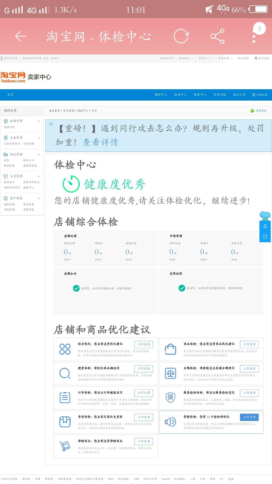
Task: Click the blue notification bell icon
Action: click(x=265, y=226)
